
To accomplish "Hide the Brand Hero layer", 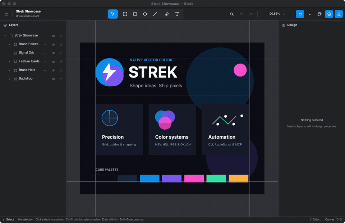I will (x=54, y=70).
